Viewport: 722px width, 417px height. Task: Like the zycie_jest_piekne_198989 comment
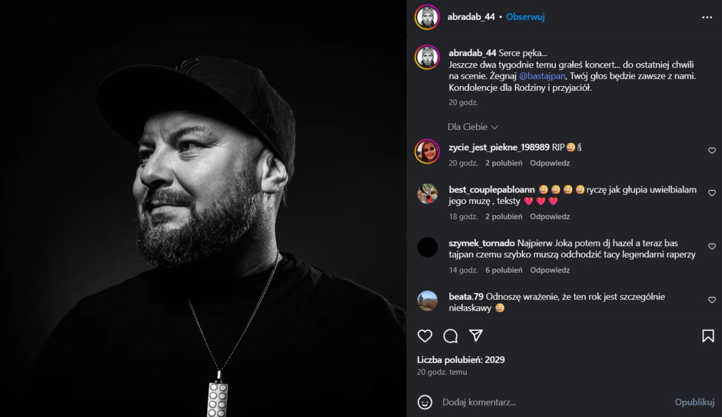[x=712, y=151]
